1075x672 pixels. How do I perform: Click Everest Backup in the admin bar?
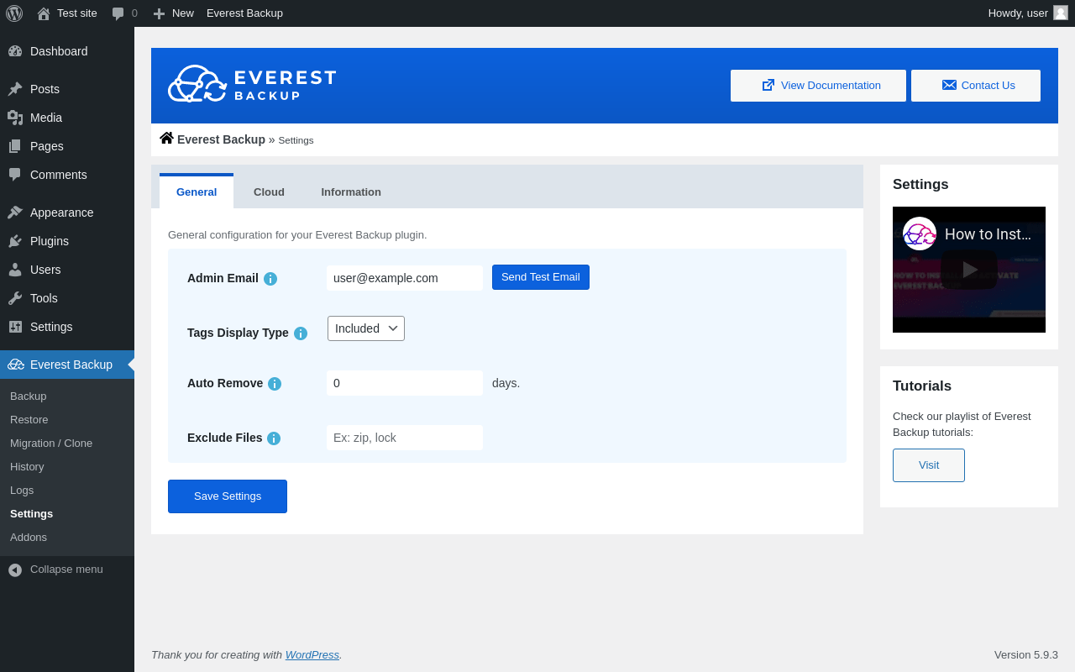click(x=244, y=13)
